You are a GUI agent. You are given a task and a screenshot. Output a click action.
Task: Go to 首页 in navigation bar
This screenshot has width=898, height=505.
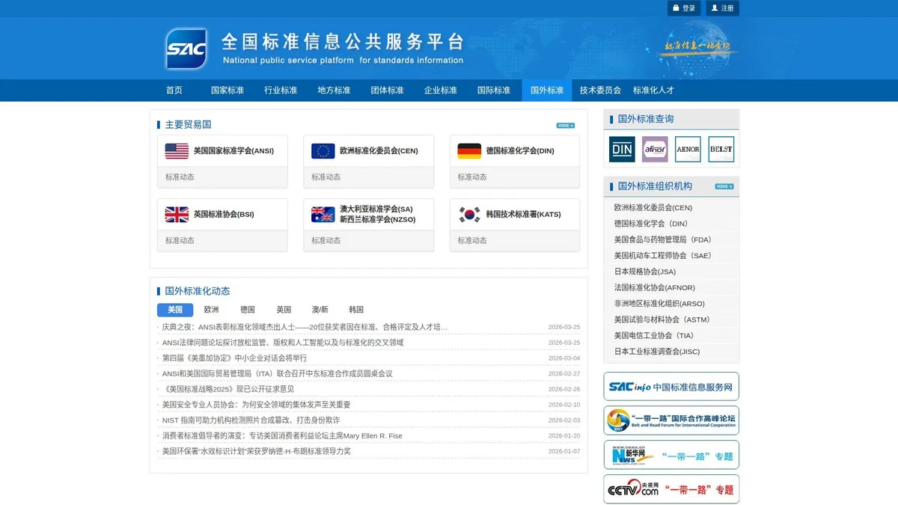(174, 91)
